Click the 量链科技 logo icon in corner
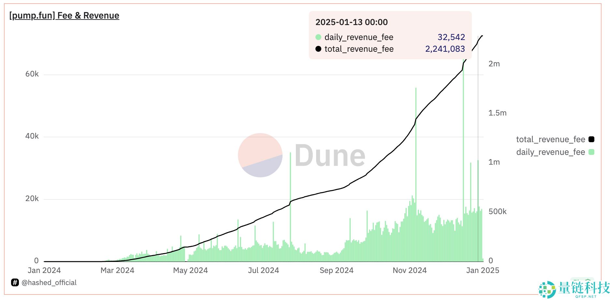 click(x=547, y=289)
